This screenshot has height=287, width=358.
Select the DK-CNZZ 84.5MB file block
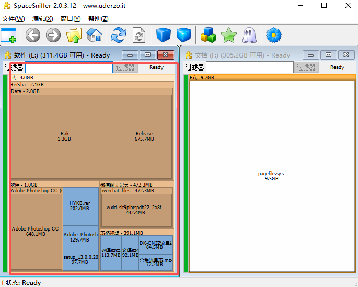click(x=156, y=245)
